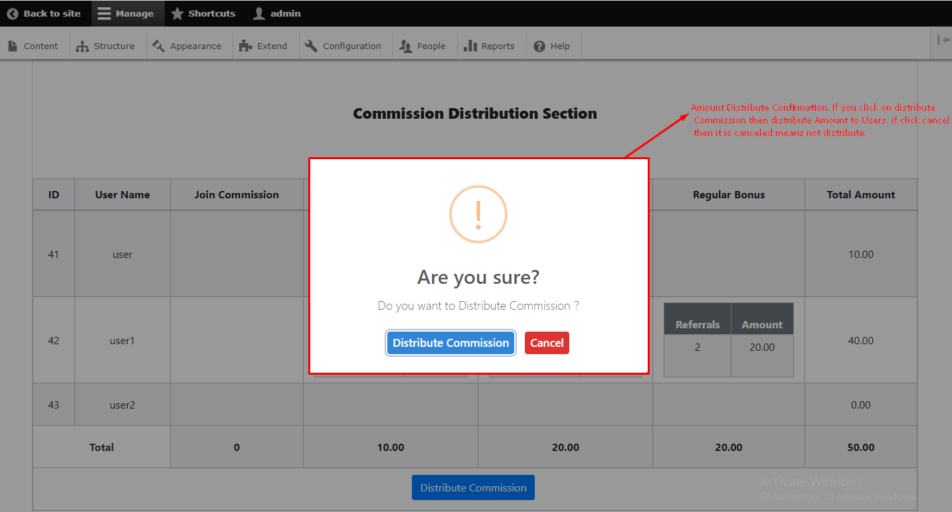Image resolution: width=952 pixels, height=512 pixels.
Task: Click the orange exclamation warning icon
Action: click(x=478, y=214)
